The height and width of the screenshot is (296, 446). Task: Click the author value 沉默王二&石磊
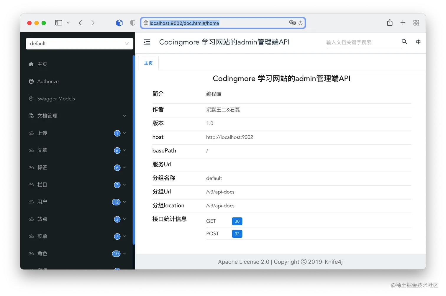coord(223,110)
